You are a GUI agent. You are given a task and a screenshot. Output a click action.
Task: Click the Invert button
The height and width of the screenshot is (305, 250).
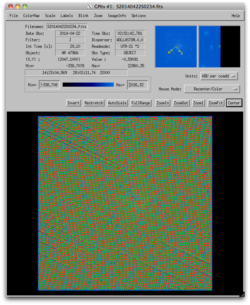tap(73, 103)
